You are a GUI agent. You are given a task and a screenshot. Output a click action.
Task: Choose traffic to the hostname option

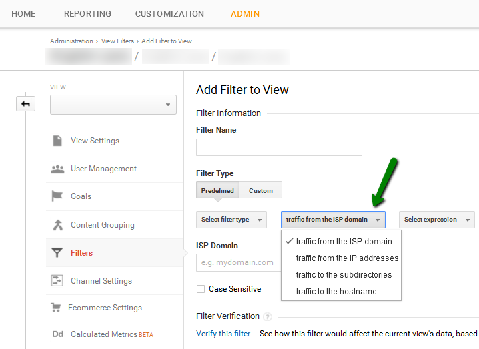tap(341, 292)
